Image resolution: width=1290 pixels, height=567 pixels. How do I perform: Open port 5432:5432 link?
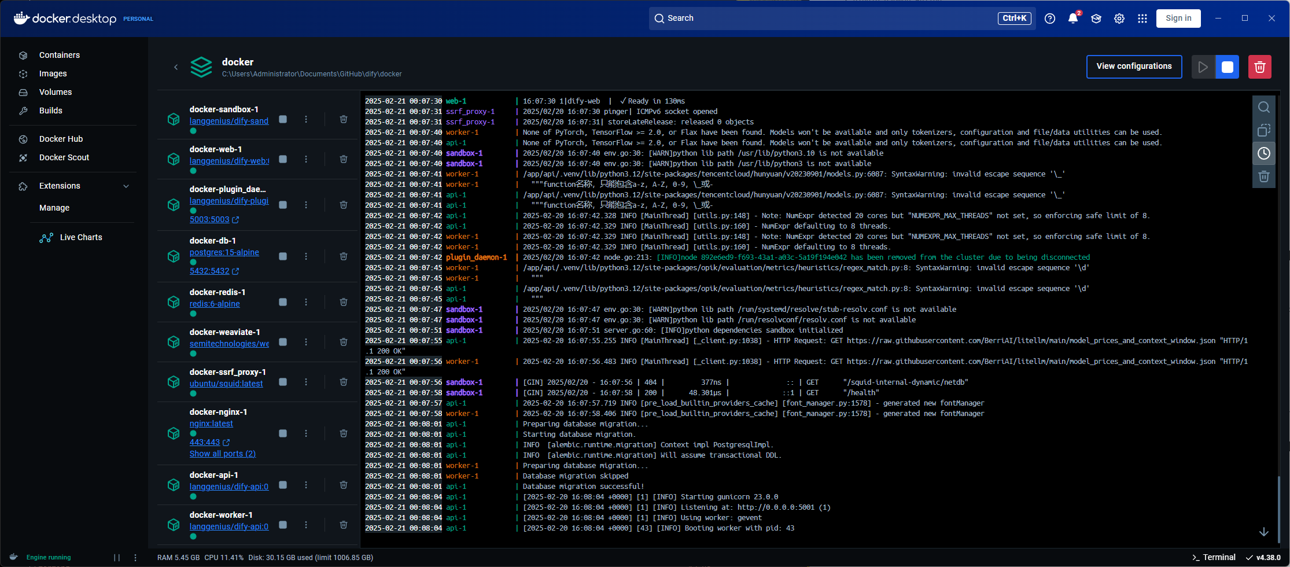coord(214,271)
